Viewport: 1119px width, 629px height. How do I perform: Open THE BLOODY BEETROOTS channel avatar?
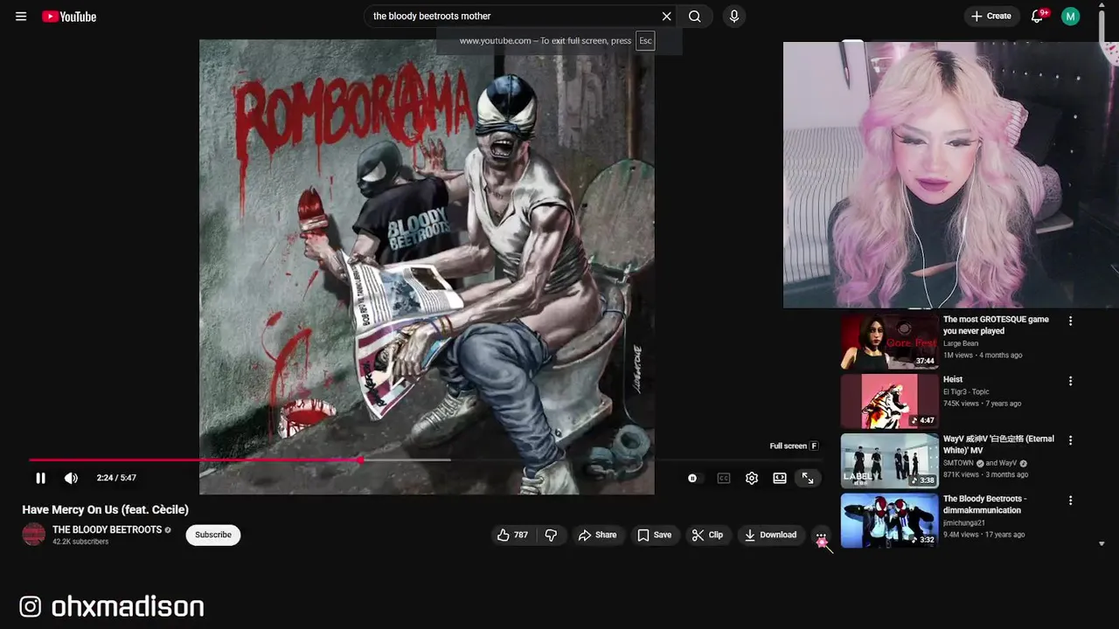33,535
